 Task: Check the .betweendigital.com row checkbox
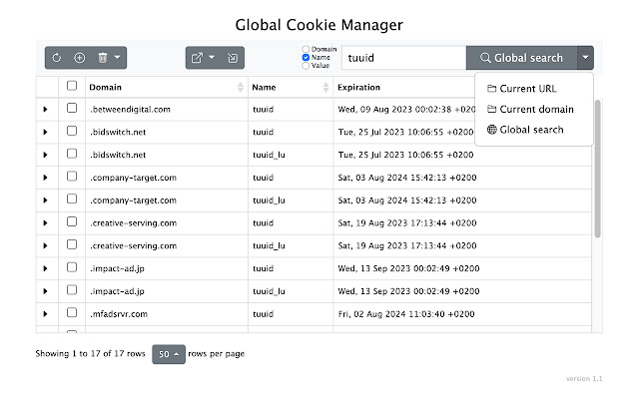coord(72,109)
